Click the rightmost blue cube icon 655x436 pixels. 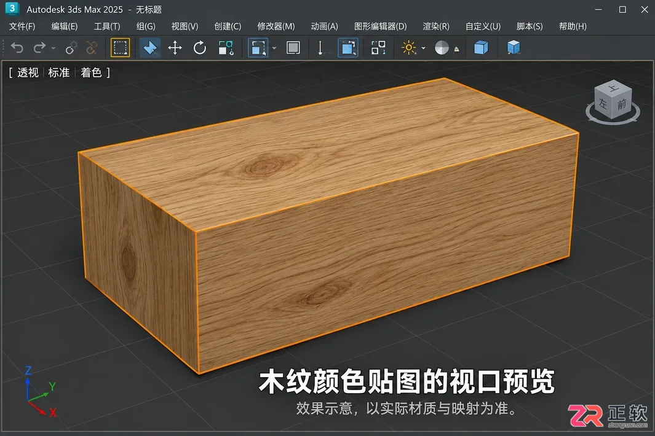point(514,47)
